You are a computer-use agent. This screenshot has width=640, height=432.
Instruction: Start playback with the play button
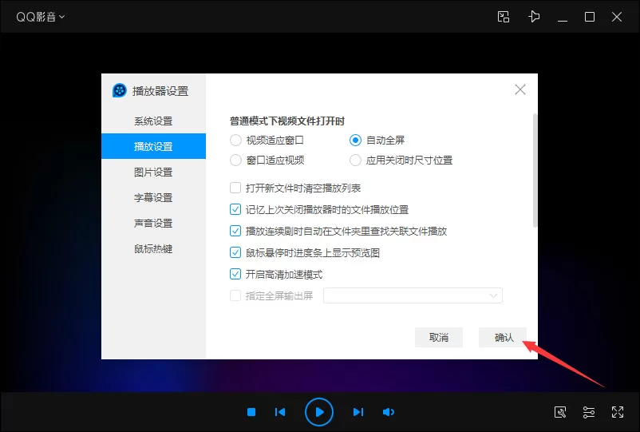point(318,412)
